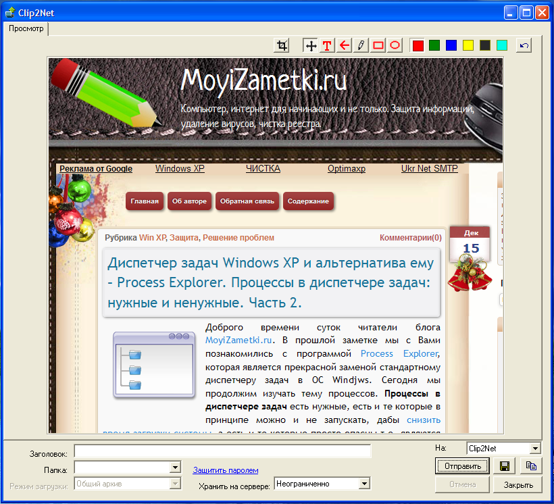Click the Process Explorer link in article
Screen dimensions: 554x504
(x=399, y=354)
